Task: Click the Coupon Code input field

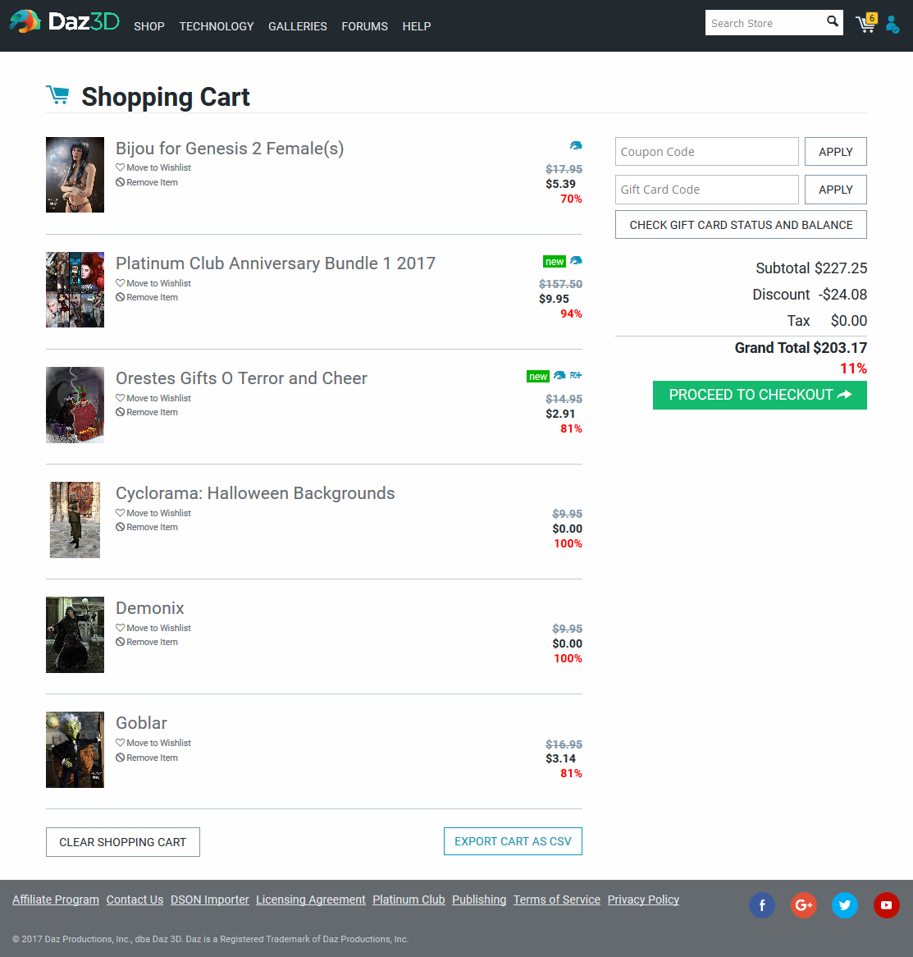Action: click(707, 151)
